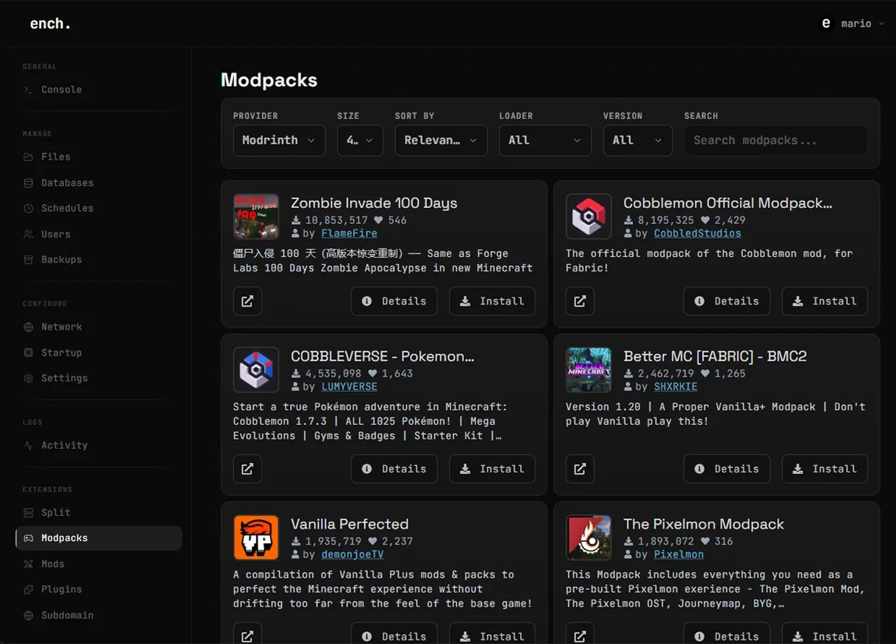Click the Mods crossed-tools icon
896x644 pixels.
click(x=28, y=563)
